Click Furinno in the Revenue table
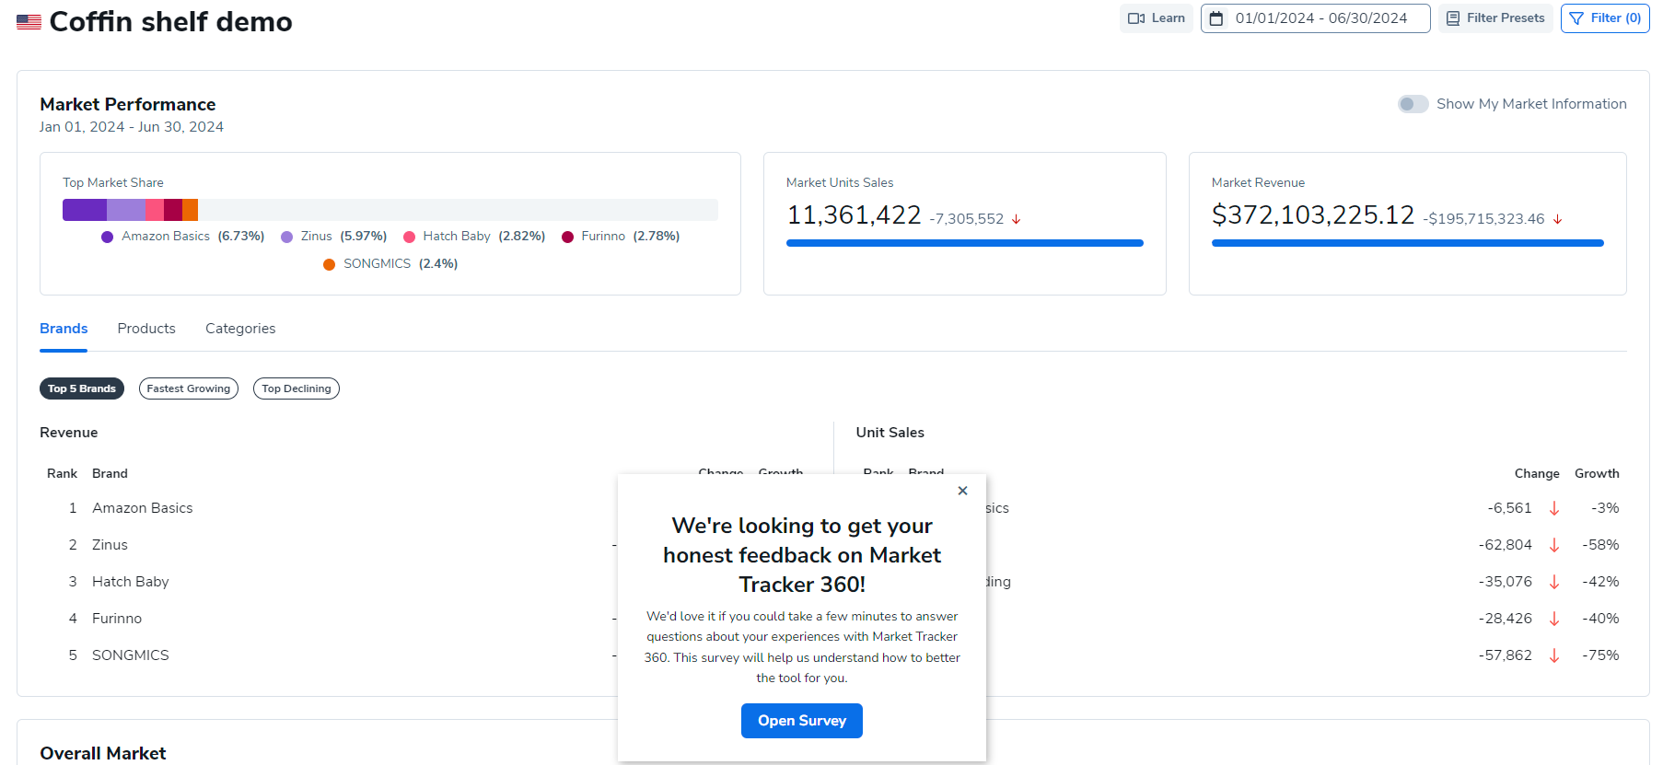The height and width of the screenshot is (765, 1663). point(117,619)
